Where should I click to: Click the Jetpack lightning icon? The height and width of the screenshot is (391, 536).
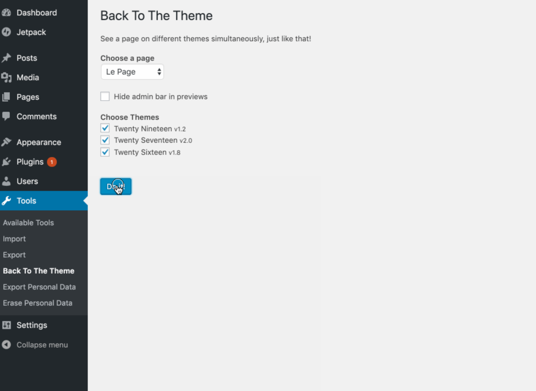[6, 32]
